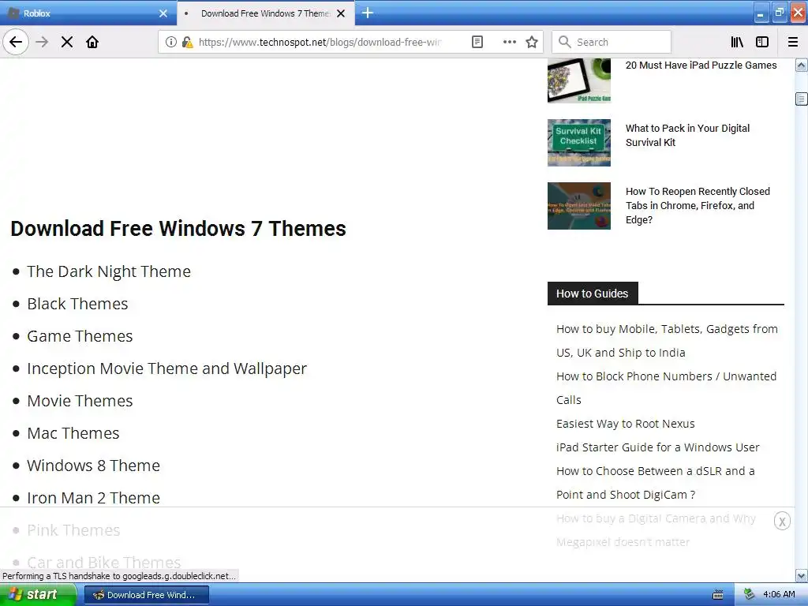808x606 pixels.
Task: Click the padlock warning icon
Action: pos(187,42)
